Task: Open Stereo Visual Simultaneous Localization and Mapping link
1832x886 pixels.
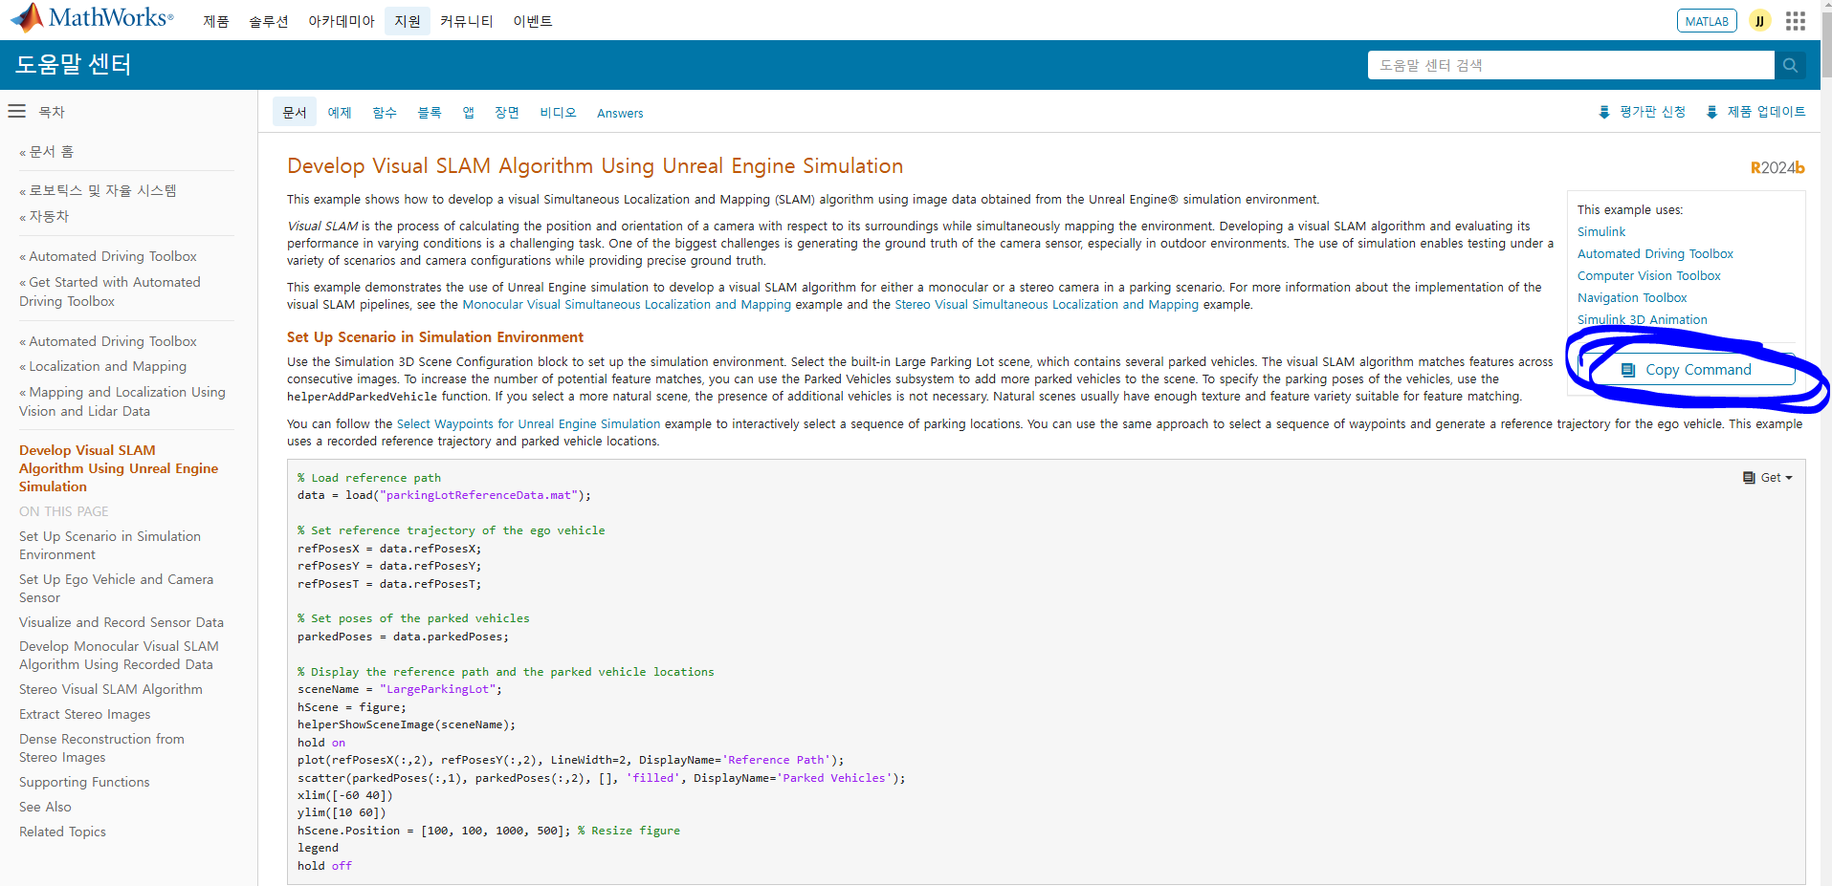Action: tap(1047, 305)
